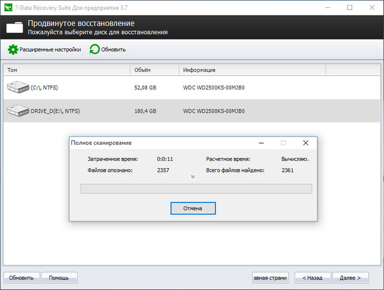Expand scan details with the double chevron
This screenshot has width=384, height=290.
tap(193, 177)
